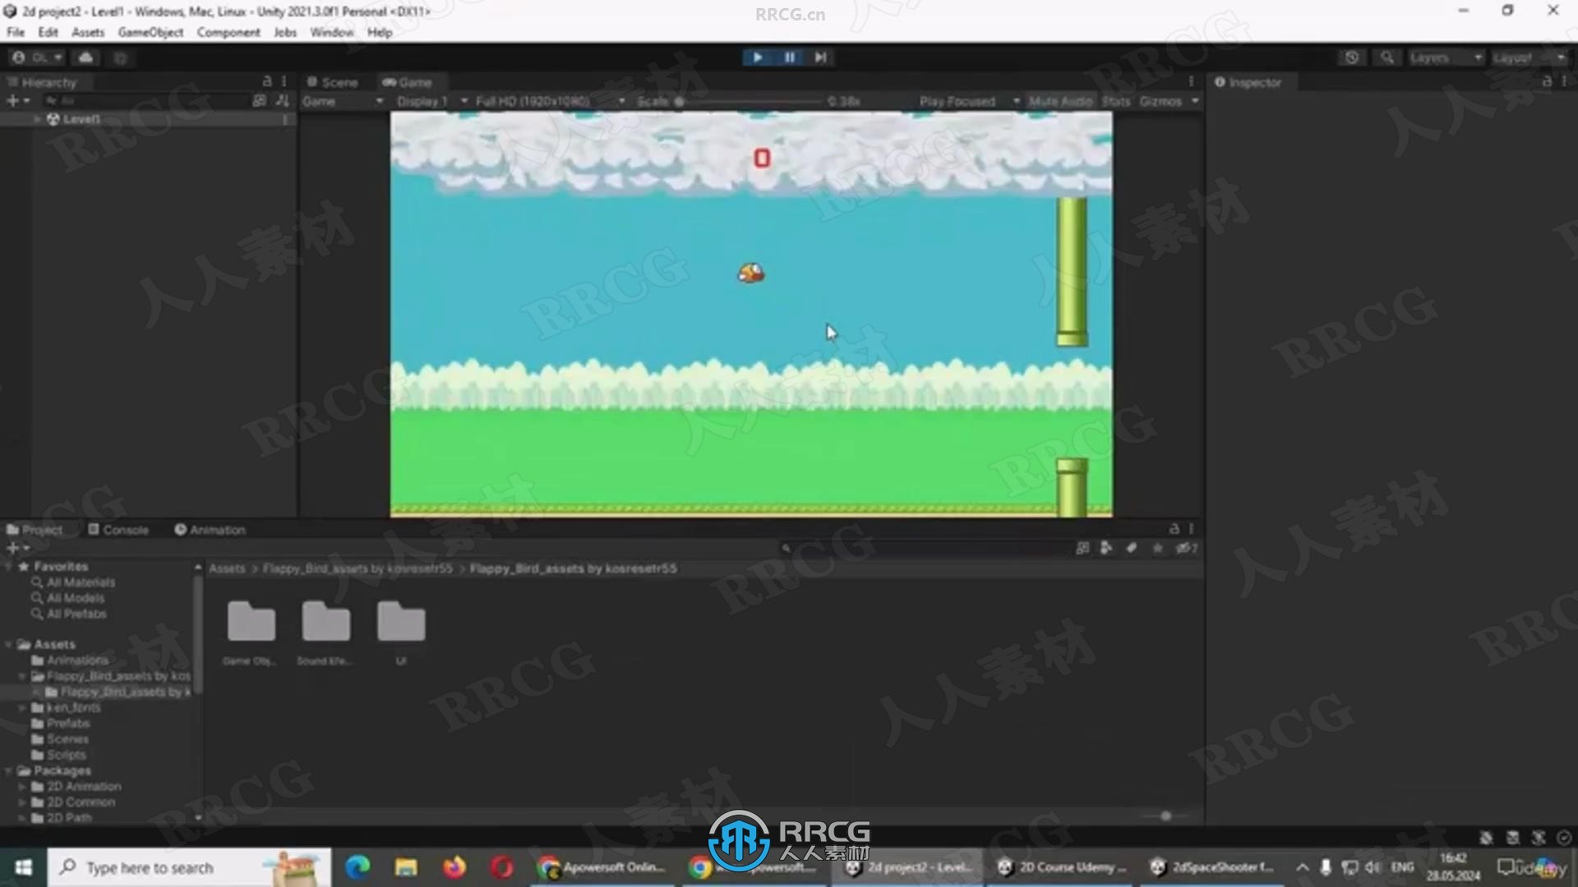
Task: Collapse the Packages tree section
Action: [x=8, y=770]
